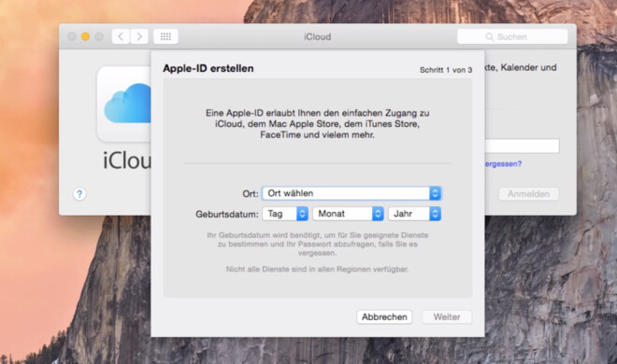Go back with the left arrow toolbar button
Screen dimensions: 617x364
121,36
